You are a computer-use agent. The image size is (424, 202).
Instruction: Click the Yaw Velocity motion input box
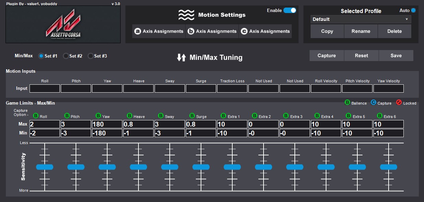pyautogui.click(x=389, y=88)
